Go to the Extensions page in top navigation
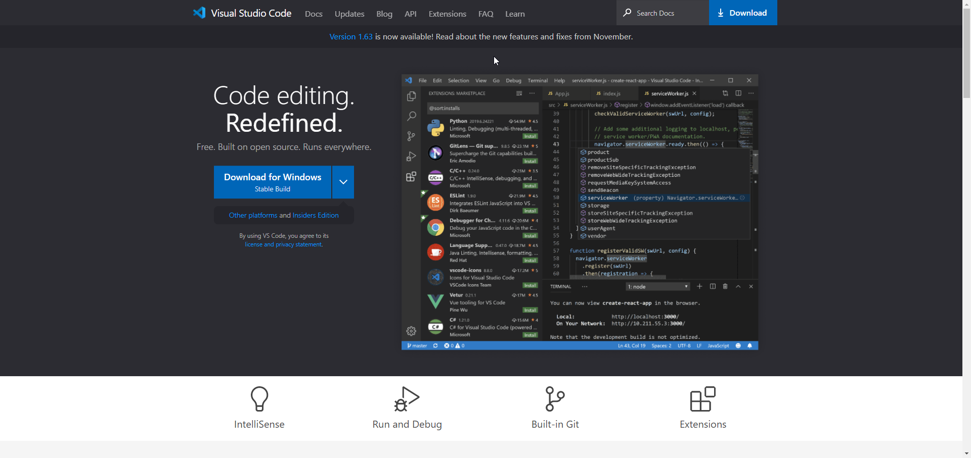 447,14
